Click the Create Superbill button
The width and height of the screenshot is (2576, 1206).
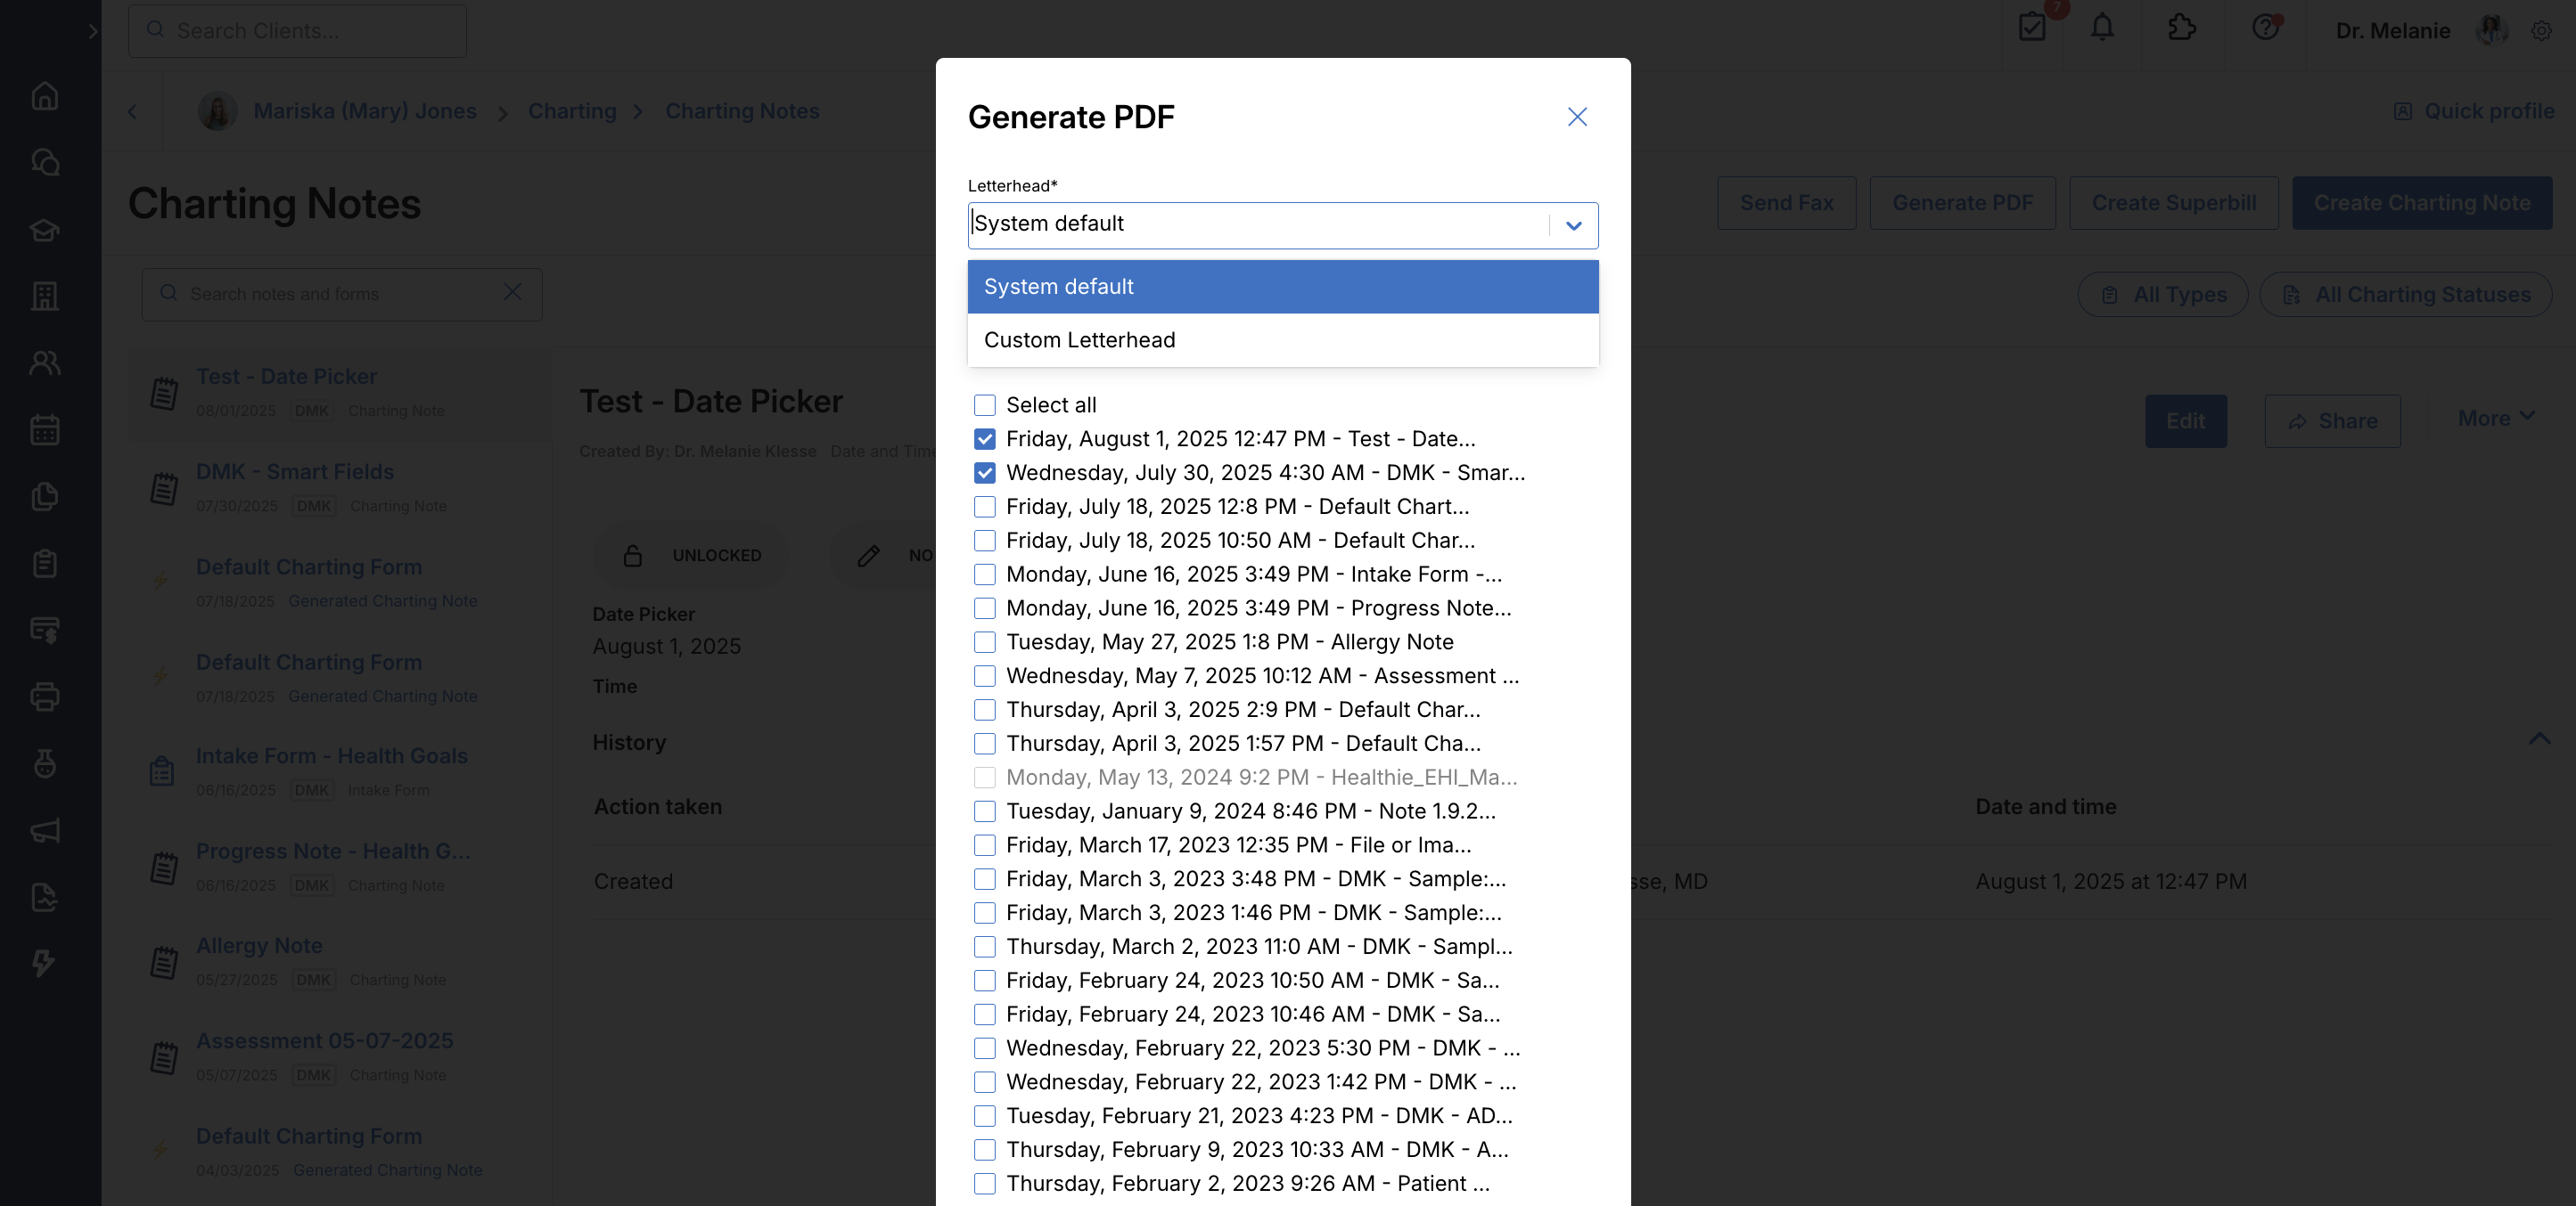(x=2173, y=203)
